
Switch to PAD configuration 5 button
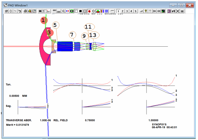click(x=136, y=11)
